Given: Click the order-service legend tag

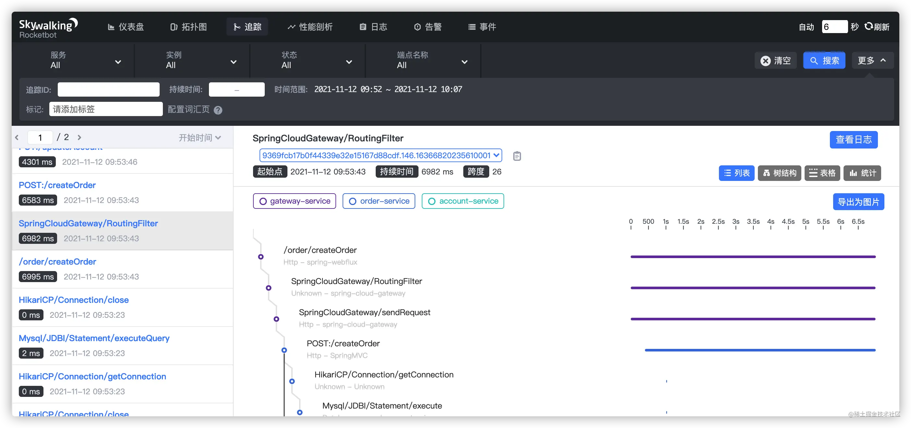Looking at the screenshot, I should [378, 201].
